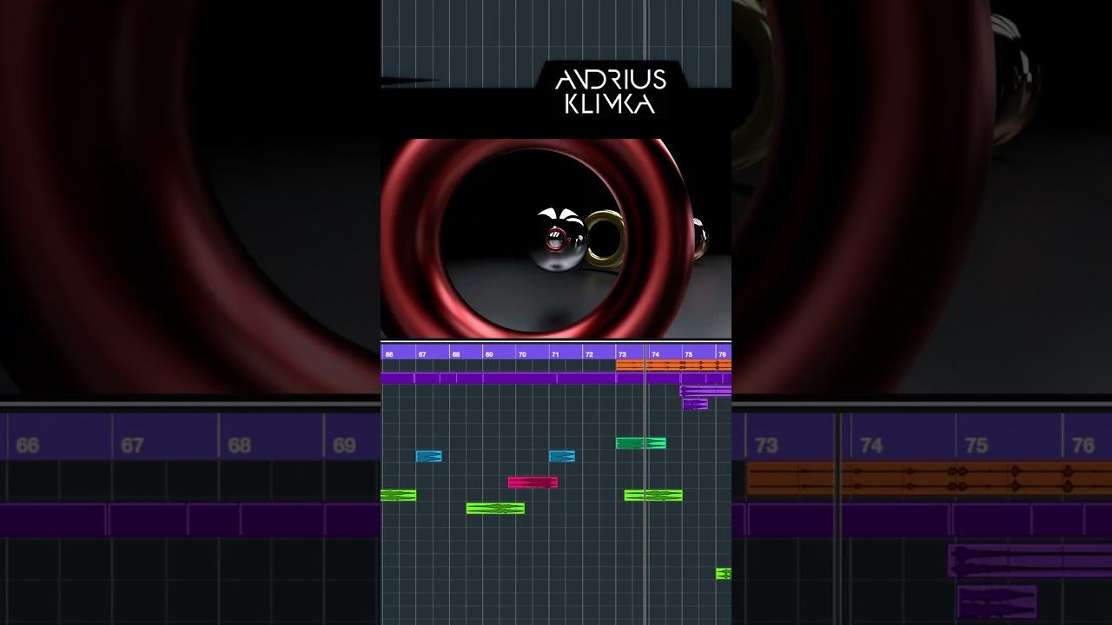Select the lime clip between bars 68 and 70
1112x625 pixels.
click(495, 508)
